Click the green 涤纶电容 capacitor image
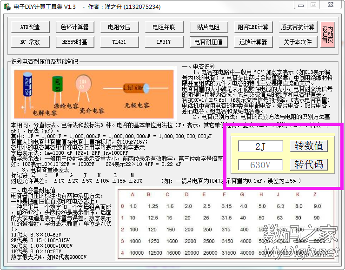This screenshot has height=270, width=345. [58, 84]
